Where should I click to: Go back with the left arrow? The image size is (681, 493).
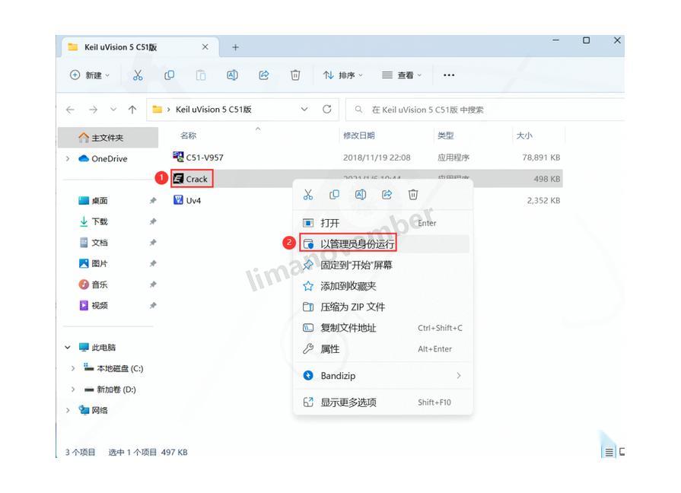pos(70,110)
